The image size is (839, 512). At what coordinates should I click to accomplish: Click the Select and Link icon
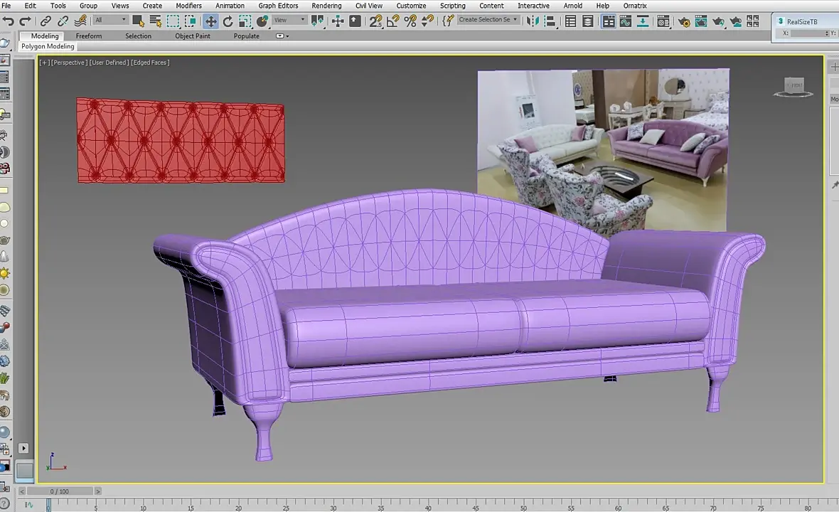[46, 21]
